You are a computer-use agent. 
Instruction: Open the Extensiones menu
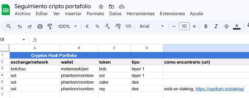[x=172, y=14]
